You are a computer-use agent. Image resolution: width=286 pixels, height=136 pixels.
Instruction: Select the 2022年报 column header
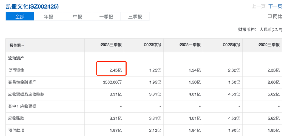pyautogui.click(x=231, y=45)
